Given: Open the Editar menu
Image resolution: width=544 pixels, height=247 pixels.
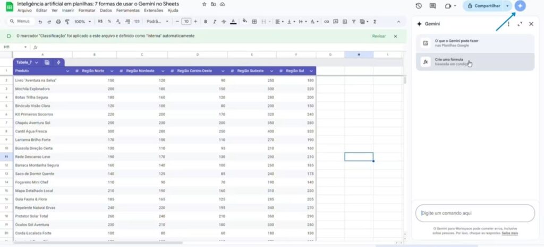Looking at the screenshot, I should point(41,11).
